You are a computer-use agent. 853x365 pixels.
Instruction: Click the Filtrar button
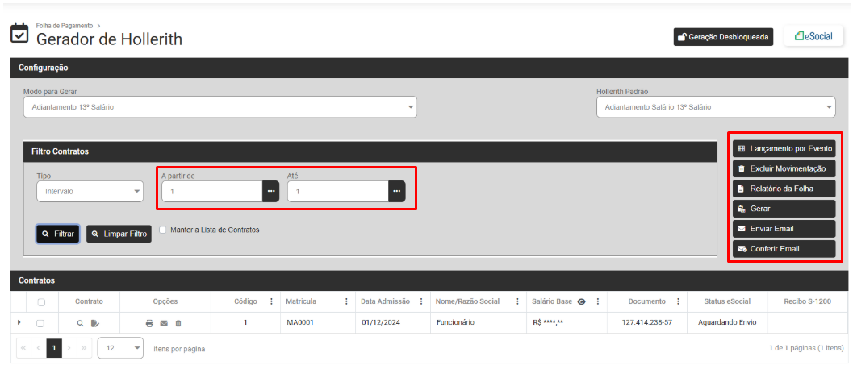click(x=57, y=234)
